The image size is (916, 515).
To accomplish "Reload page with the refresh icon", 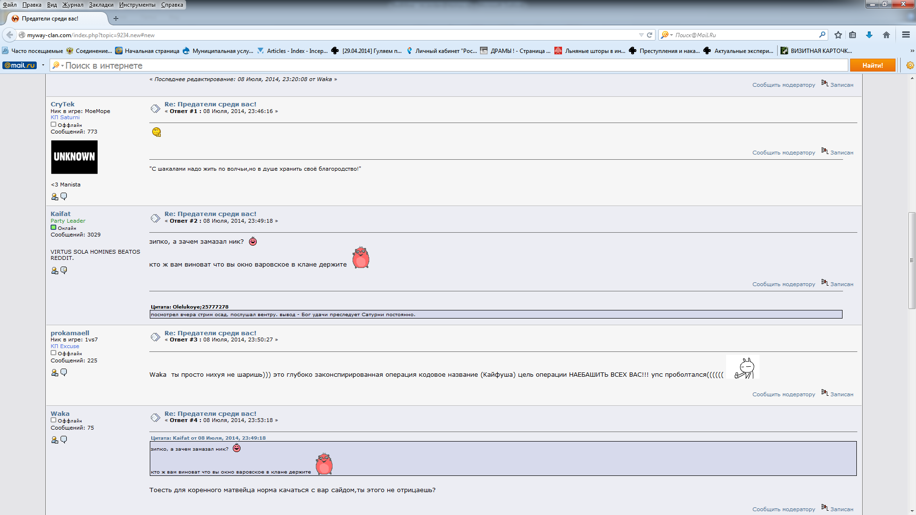I will [649, 35].
